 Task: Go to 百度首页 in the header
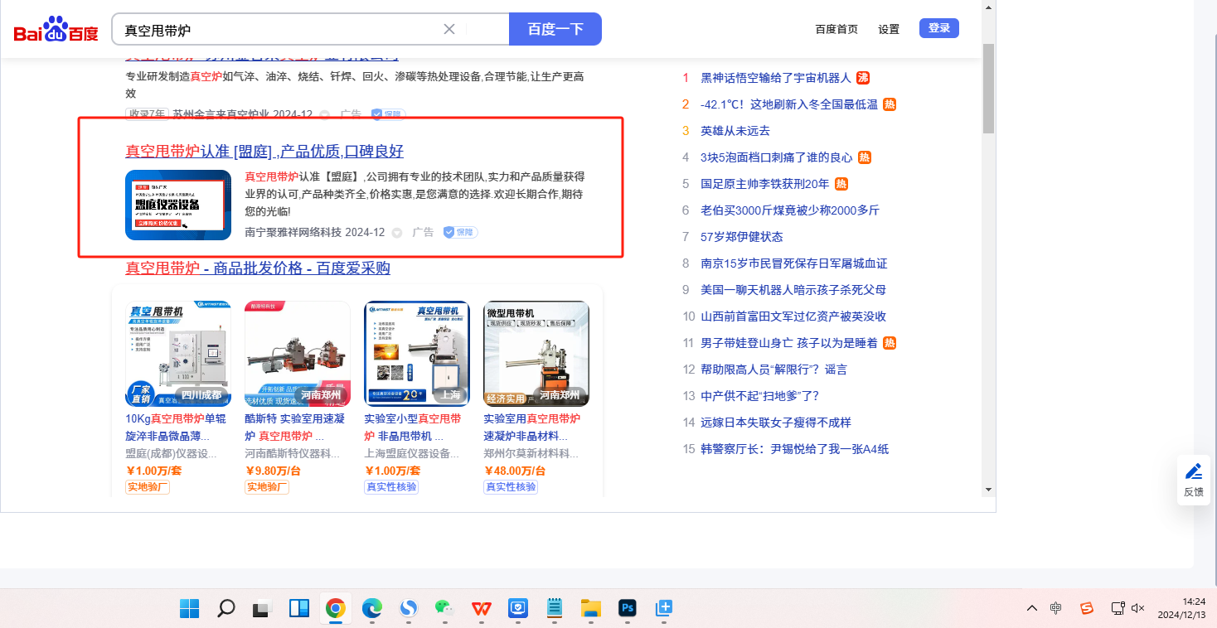(x=836, y=29)
